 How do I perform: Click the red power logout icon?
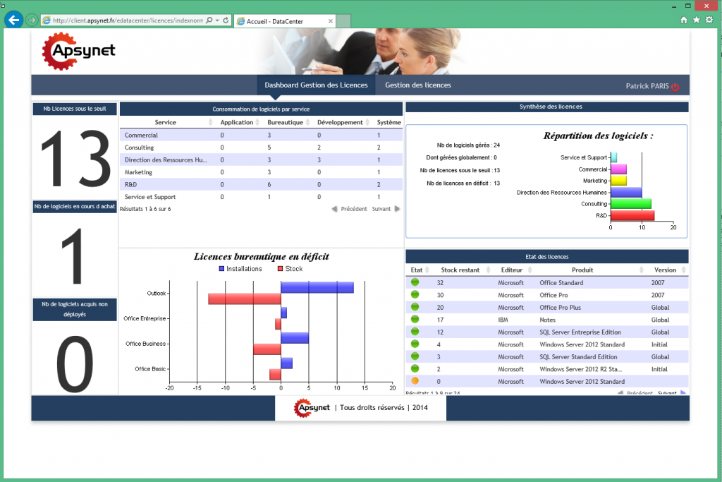tap(675, 87)
